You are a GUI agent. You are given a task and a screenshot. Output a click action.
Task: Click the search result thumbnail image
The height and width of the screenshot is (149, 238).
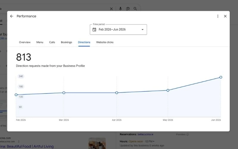(x=97, y=143)
